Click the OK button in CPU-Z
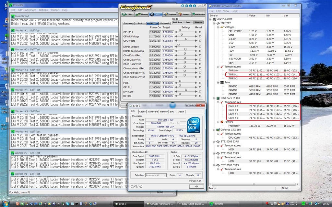Screen dimensions: 332x207 [197, 187]
